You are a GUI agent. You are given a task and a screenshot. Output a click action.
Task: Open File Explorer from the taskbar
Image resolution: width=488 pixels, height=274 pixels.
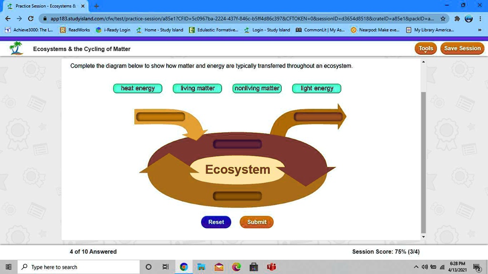pyautogui.click(x=201, y=266)
